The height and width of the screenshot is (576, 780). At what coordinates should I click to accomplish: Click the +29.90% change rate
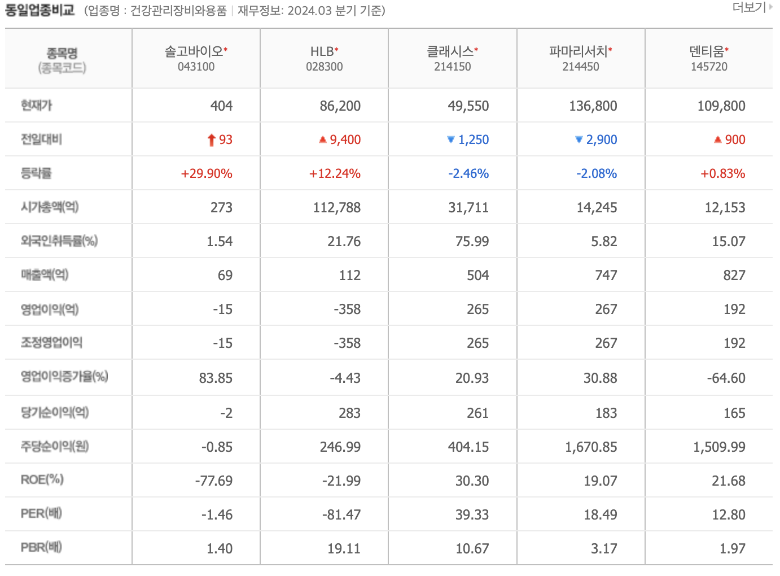[207, 173]
